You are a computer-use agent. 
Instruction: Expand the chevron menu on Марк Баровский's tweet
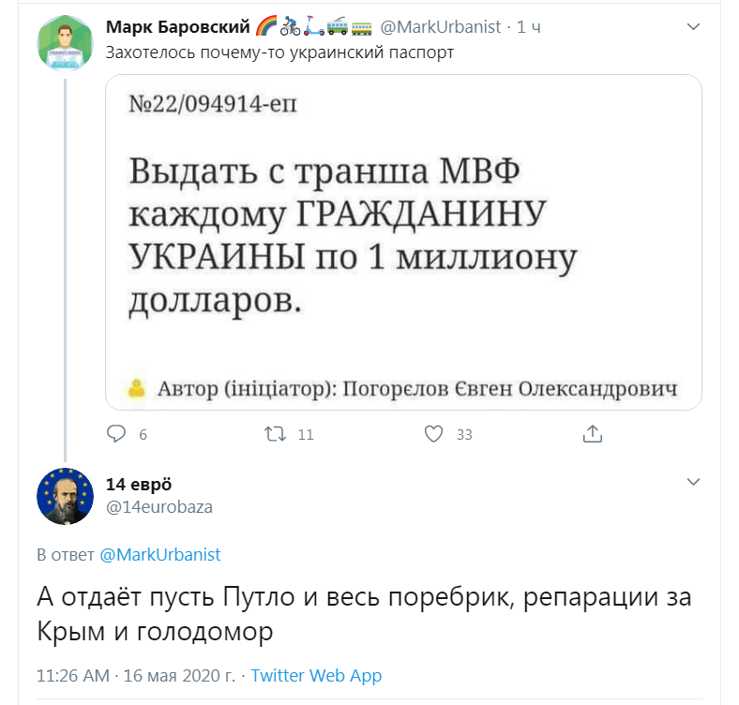(x=693, y=27)
